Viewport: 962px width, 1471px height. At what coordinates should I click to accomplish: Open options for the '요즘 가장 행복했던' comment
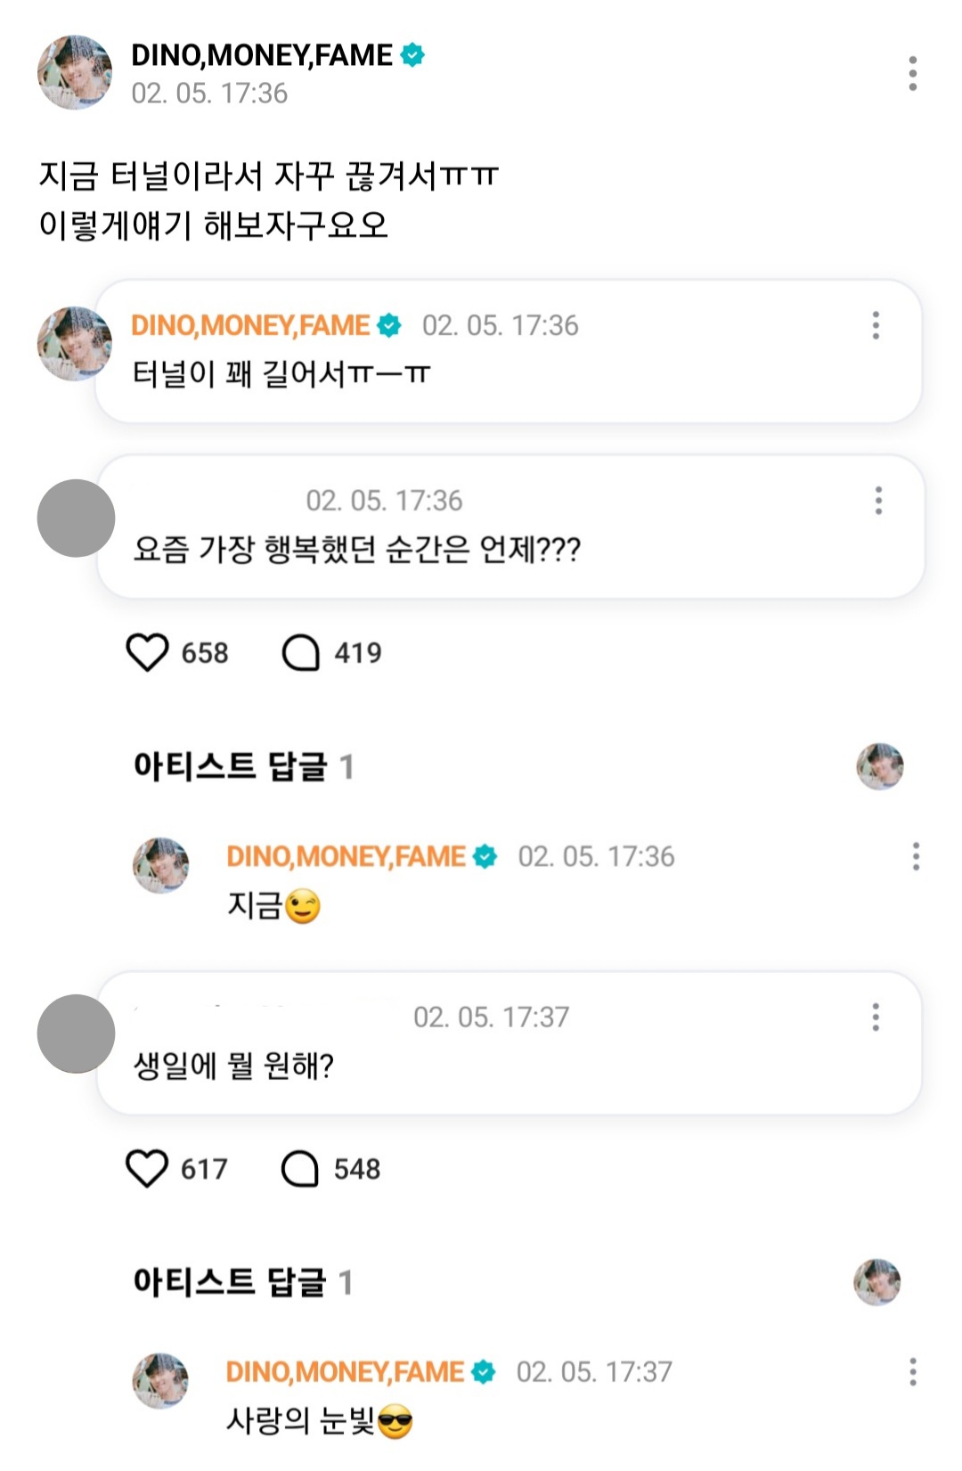pos(878,501)
